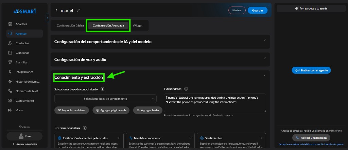Switch to Widget tab
The height and width of the screenshot is (150, 348).
click(x=138, y=26)
